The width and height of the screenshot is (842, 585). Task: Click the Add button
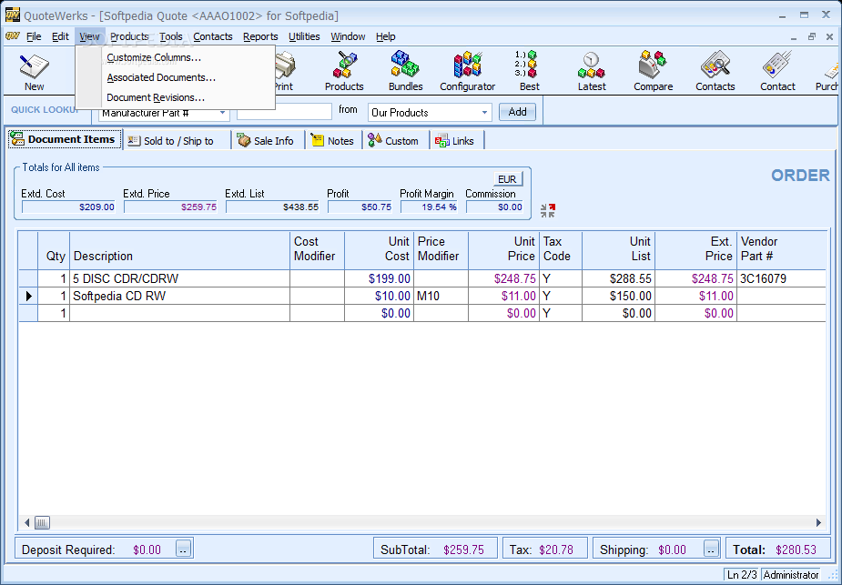[x=517, y=112]
